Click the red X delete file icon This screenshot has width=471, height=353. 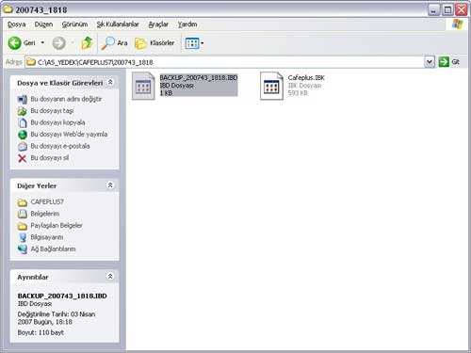23,158
